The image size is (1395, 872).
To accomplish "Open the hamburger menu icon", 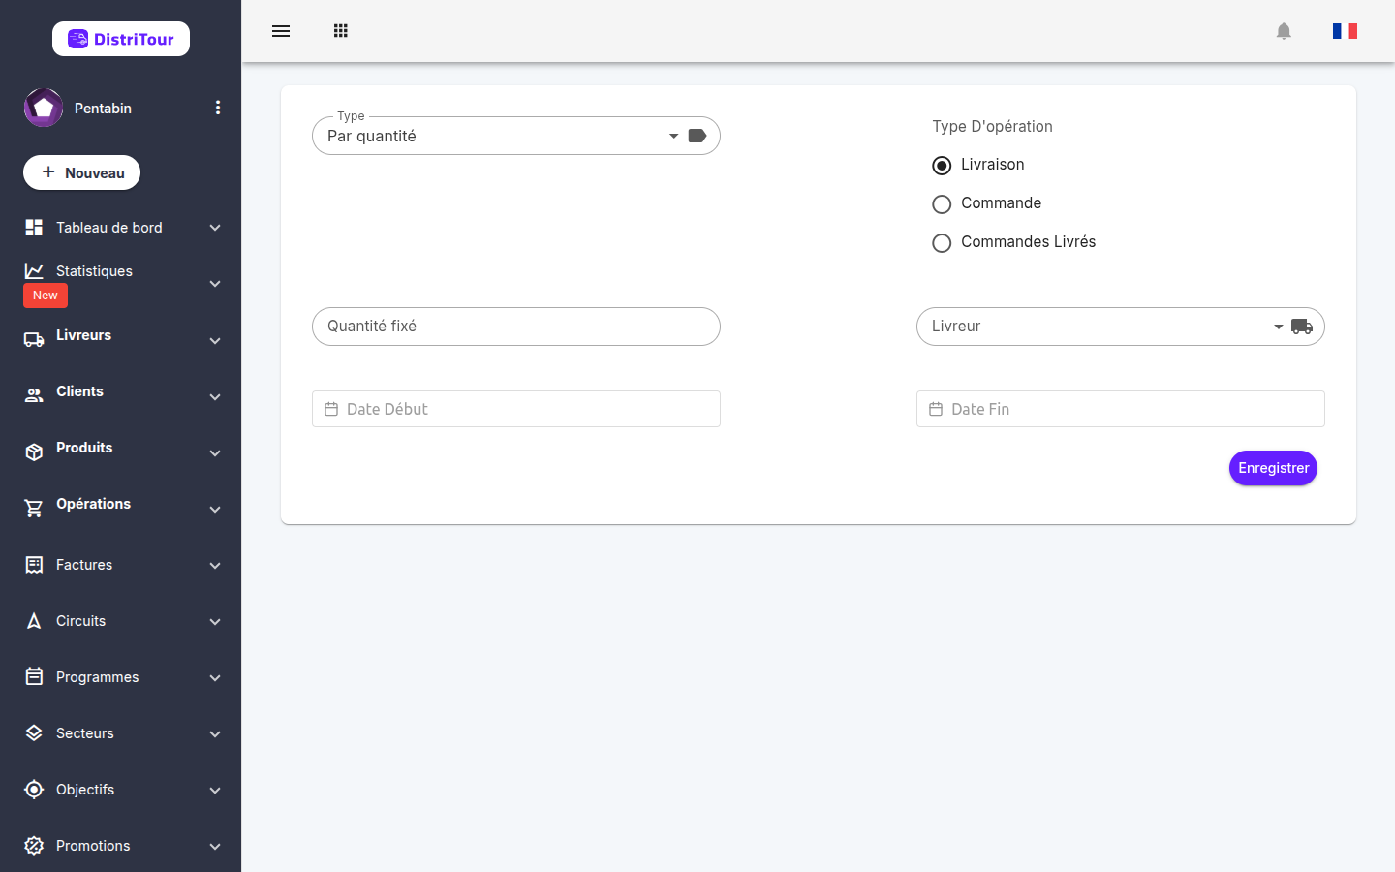I will click(281, 31).
